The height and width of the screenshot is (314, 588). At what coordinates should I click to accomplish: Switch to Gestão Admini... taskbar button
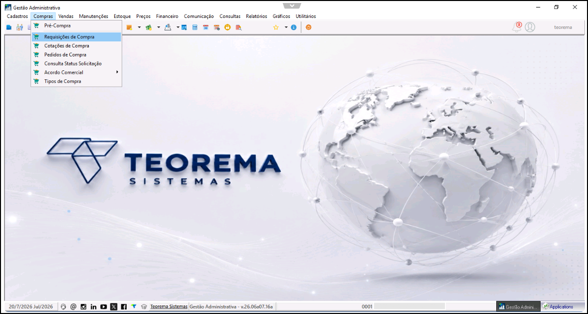518,307
